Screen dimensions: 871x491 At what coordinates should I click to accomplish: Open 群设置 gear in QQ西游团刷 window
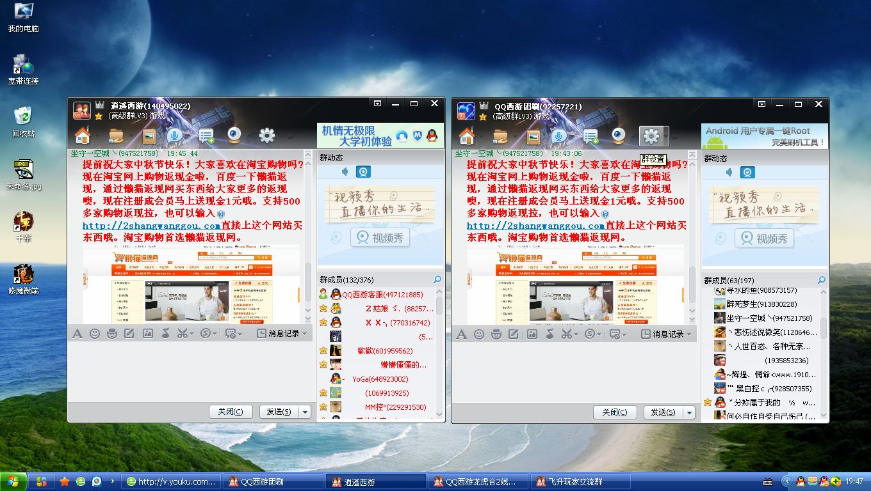(651, 136)
